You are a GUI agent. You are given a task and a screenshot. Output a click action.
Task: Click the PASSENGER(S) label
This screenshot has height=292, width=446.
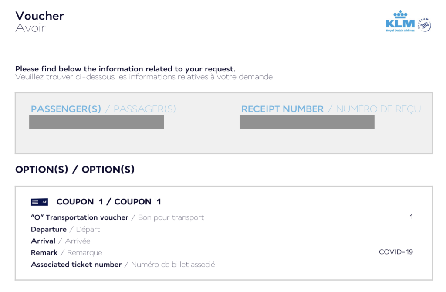pos(66,109)
